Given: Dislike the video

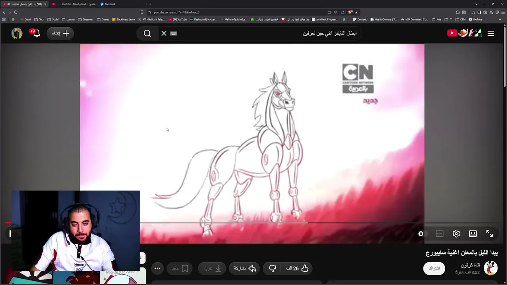Looking at the screenshot, I should [x=273, y=268].
